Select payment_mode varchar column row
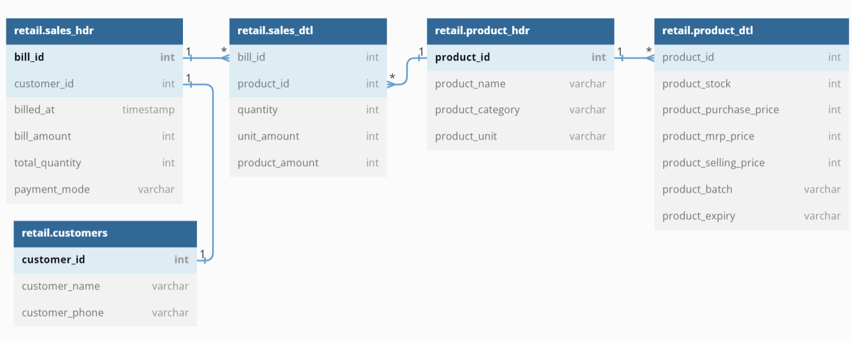Viewport: 852px width, 343px height. point(94,190)
